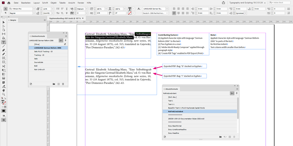Select 'Italic PLUS Tracking: -25' character style
Image resolution: width=293 pixels, height=146 pixels.
(x=43, y=51)
